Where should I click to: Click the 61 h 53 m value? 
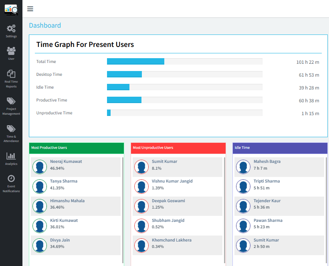(309, 75)
